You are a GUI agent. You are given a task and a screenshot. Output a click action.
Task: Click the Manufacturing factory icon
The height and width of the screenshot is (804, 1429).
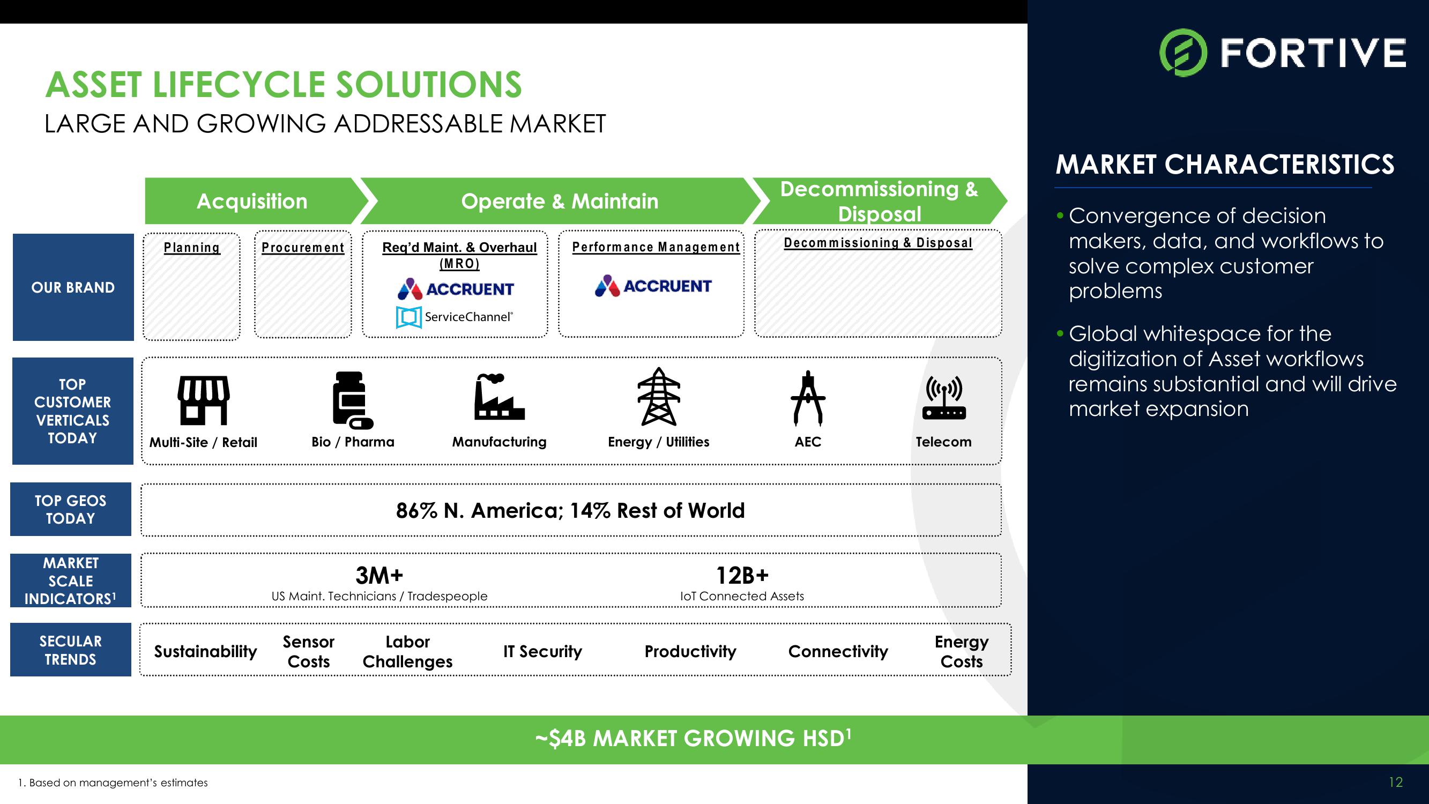(499, 397)
